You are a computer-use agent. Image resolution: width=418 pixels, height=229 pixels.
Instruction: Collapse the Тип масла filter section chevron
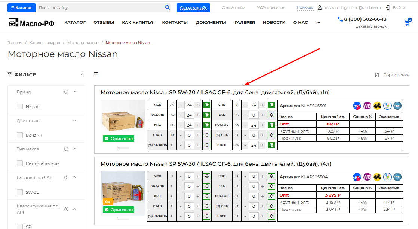point(75,149)
